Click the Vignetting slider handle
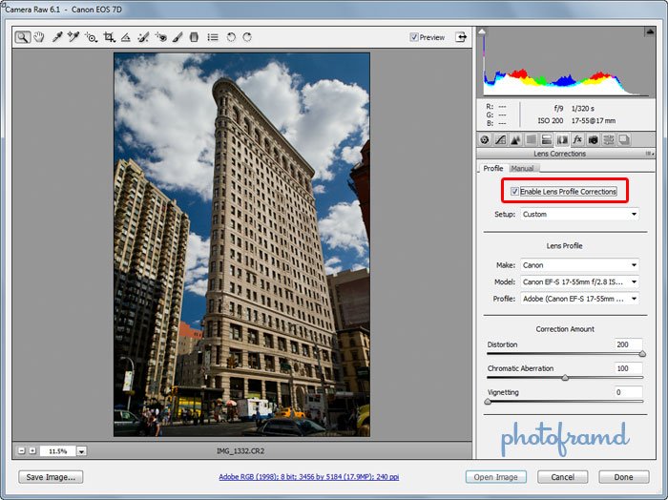Image resolution: width=668 pixels, height=500 pixels. 488,401
